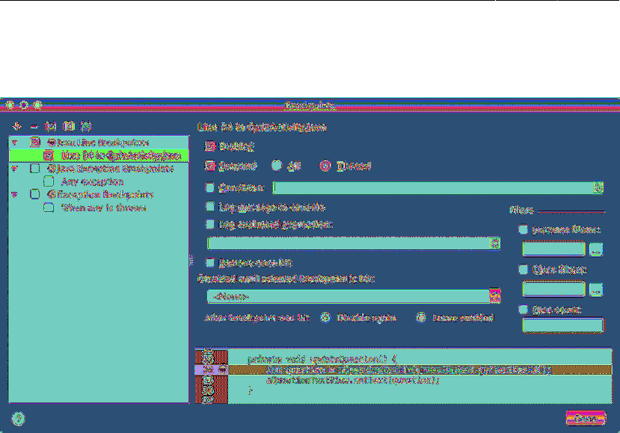Click the breakpoint marker icon on line 34
The image size is (620, 433).
[x=223, y=370]
